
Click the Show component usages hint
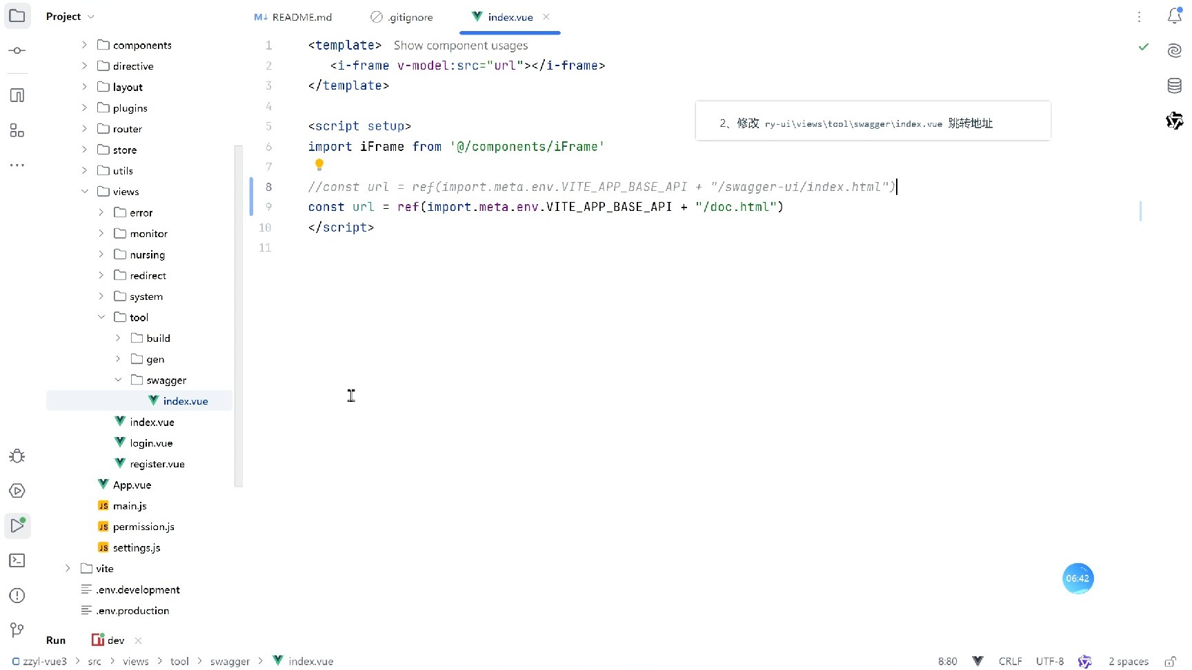coord(461,45)
